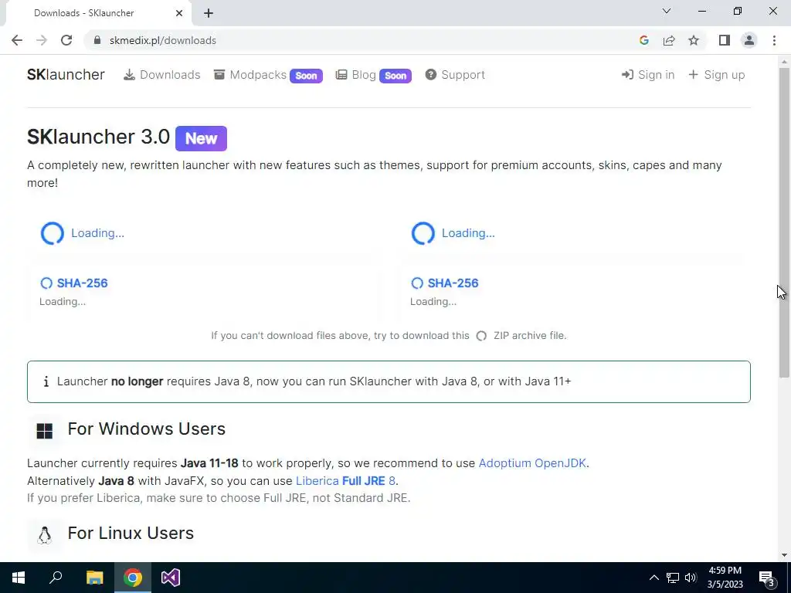Select the Downloads - SKlauncher tab
This screenshot has height=593, width=791.
pos(96,13)
